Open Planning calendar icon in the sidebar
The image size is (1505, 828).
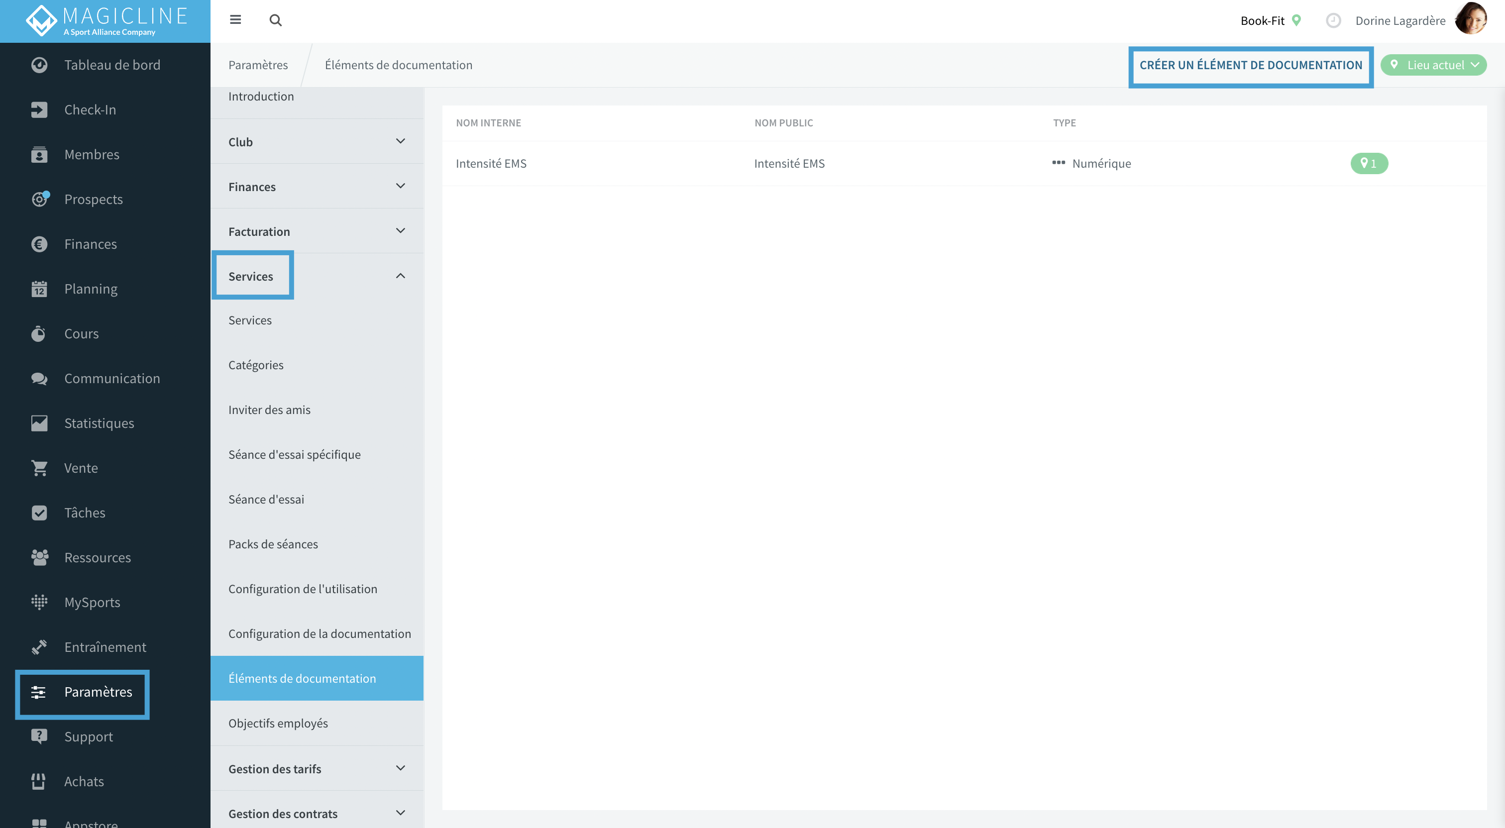tap(39, 289)
